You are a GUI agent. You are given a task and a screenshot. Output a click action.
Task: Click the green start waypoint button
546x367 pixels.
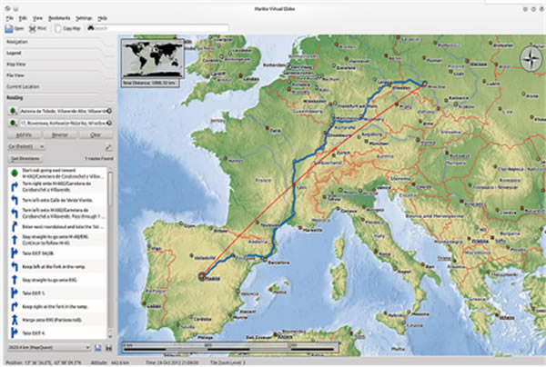pos(14,111)
